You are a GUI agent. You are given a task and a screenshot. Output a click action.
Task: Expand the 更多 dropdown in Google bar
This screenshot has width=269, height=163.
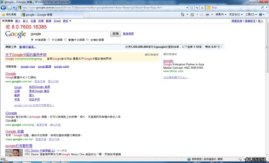tap(67, 21)
